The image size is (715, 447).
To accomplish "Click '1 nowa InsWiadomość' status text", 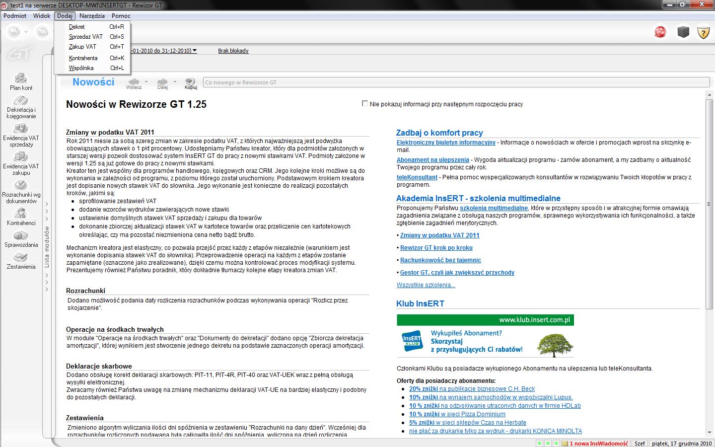I will pyautogui.click(x=599, y=444).
